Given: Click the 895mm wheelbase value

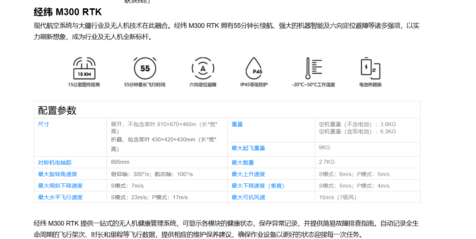Looking at the screenshot, I should point(120,162).
